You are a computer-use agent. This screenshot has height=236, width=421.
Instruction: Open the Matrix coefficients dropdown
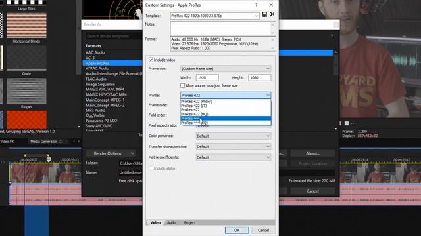point(234,157)
